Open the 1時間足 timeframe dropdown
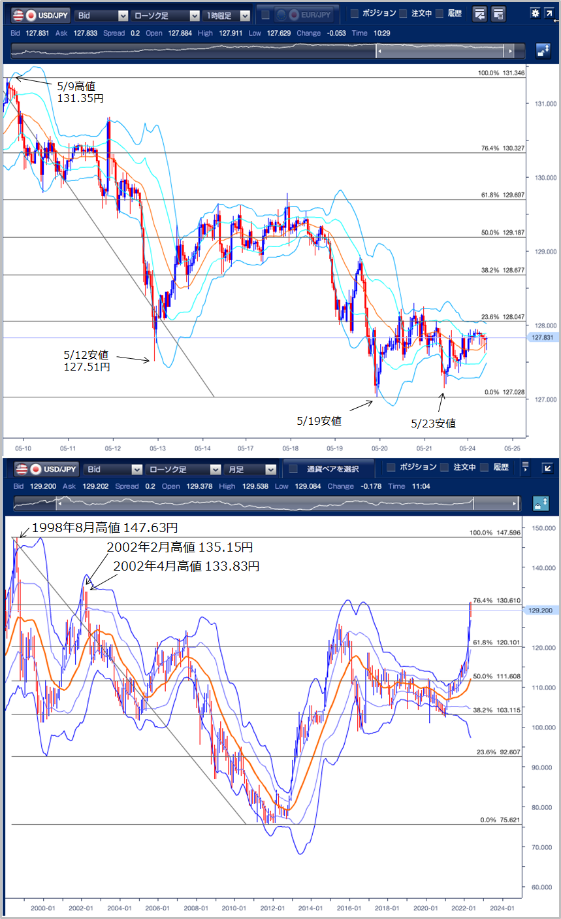The image size is (561, 919). (x=226, y=15)
